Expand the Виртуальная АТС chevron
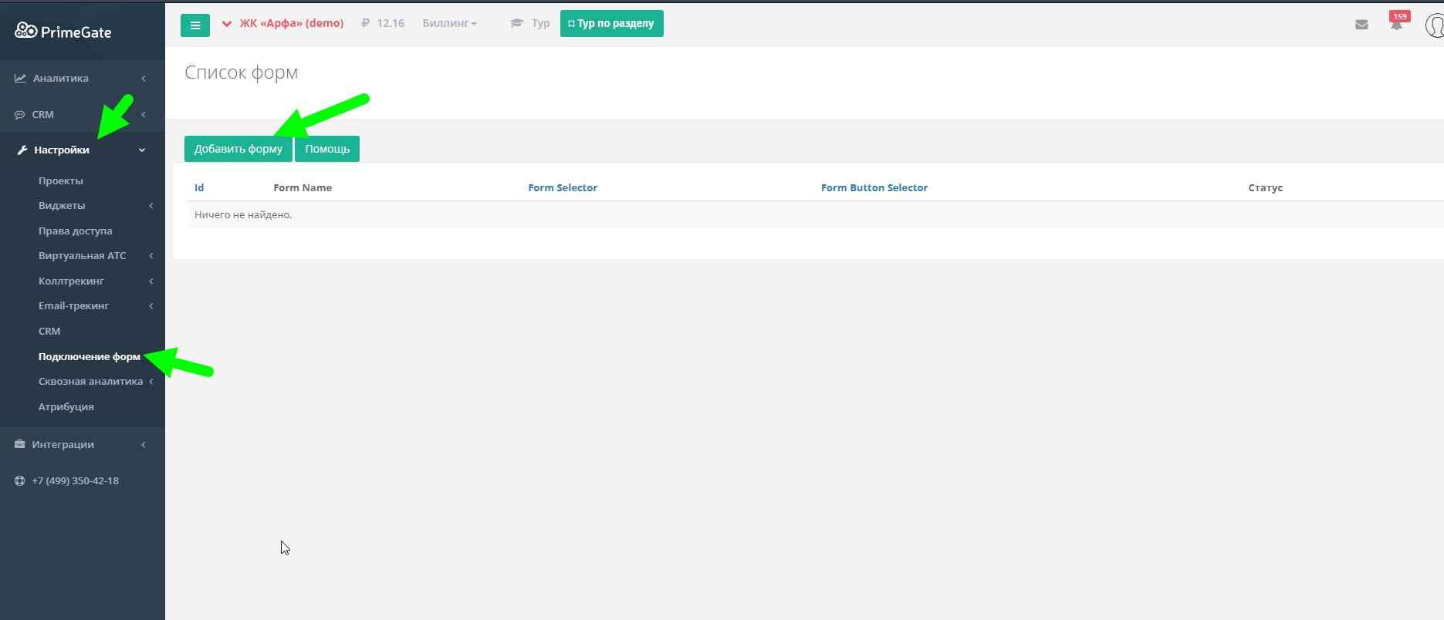Viewport: 1444px width, 620px height. [x=151, y=256]
